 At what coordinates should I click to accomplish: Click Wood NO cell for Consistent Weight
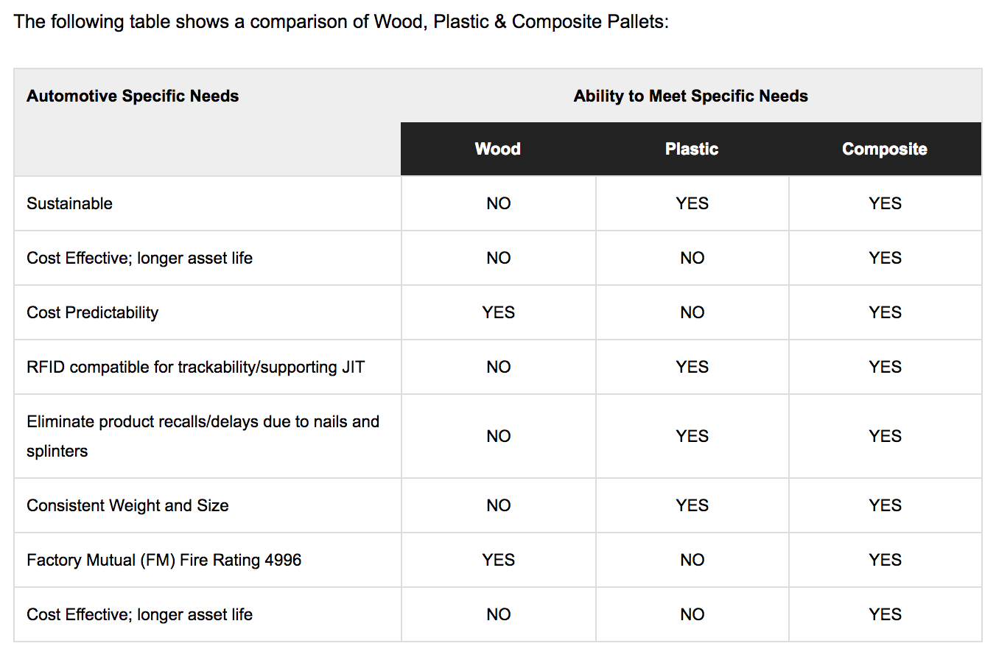[x=498, y=505]
